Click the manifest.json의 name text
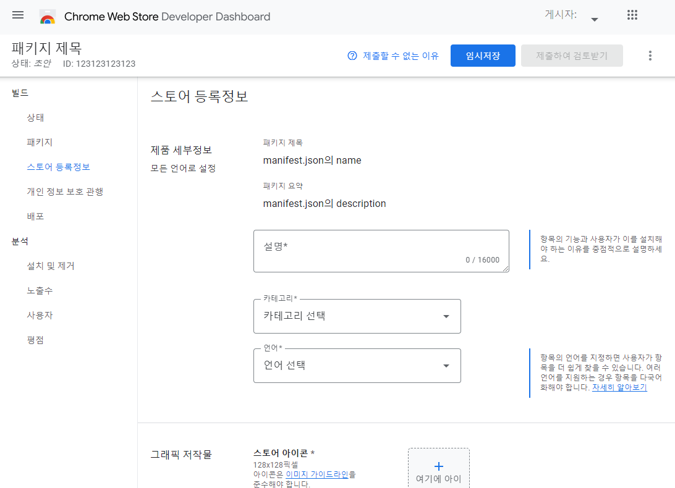Viewport: 675px width, 488px height. (312, 160)
